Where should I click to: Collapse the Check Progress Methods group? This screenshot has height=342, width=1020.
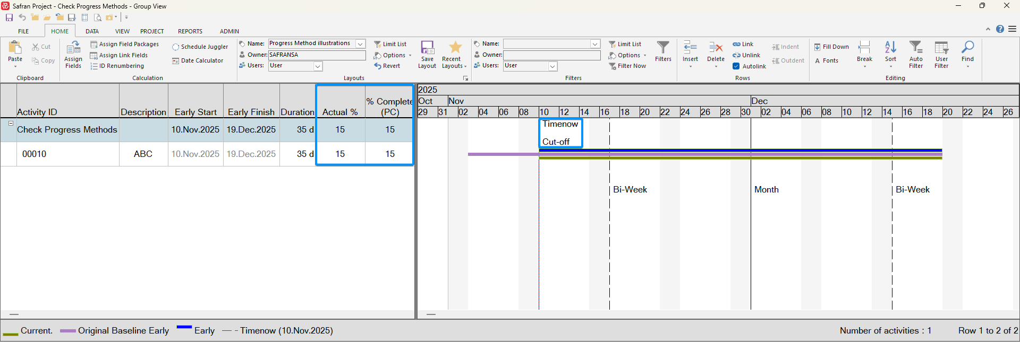(x=11, y=124)
